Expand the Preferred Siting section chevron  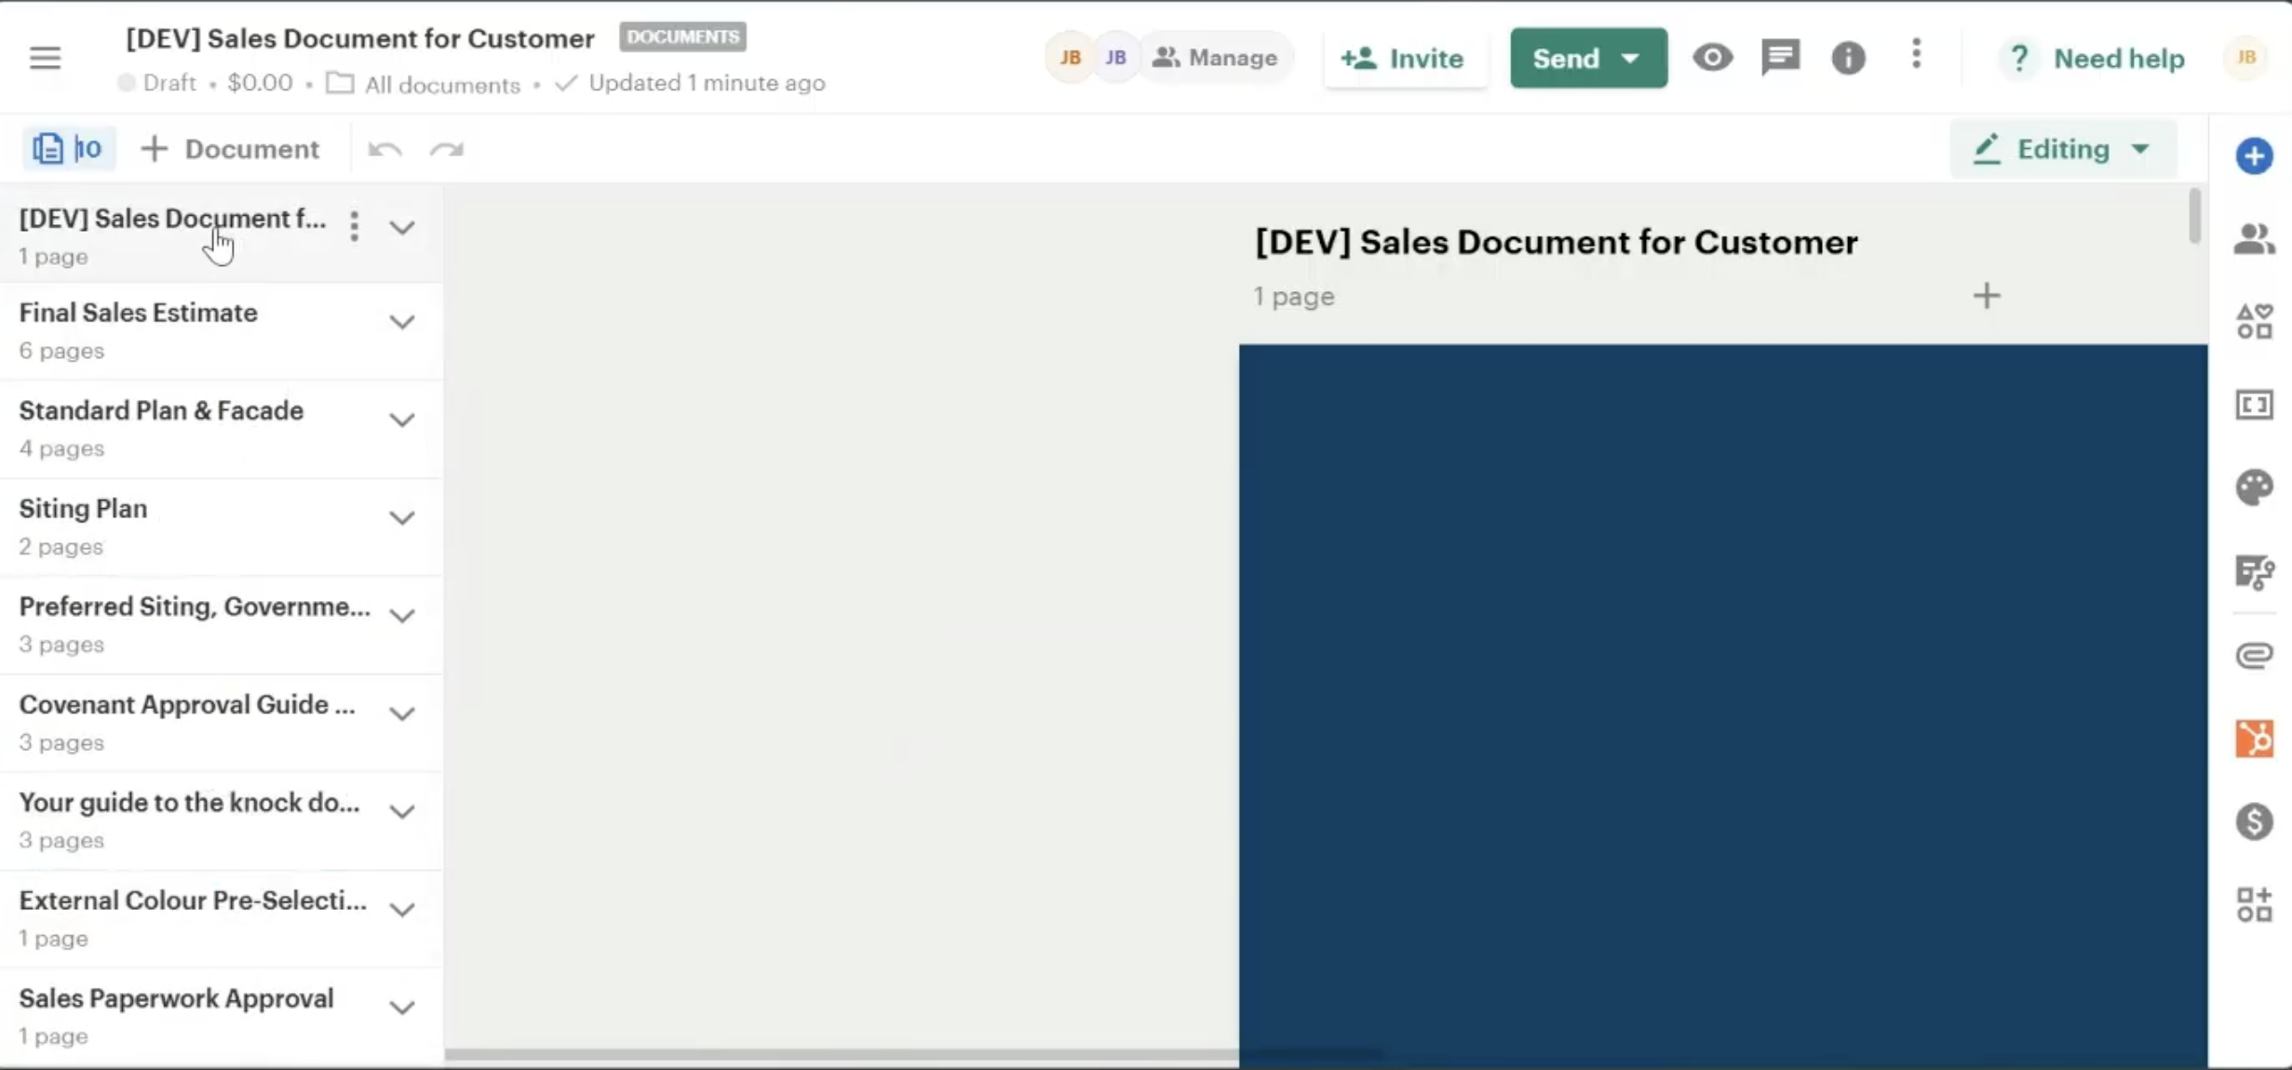click(402, 615)
